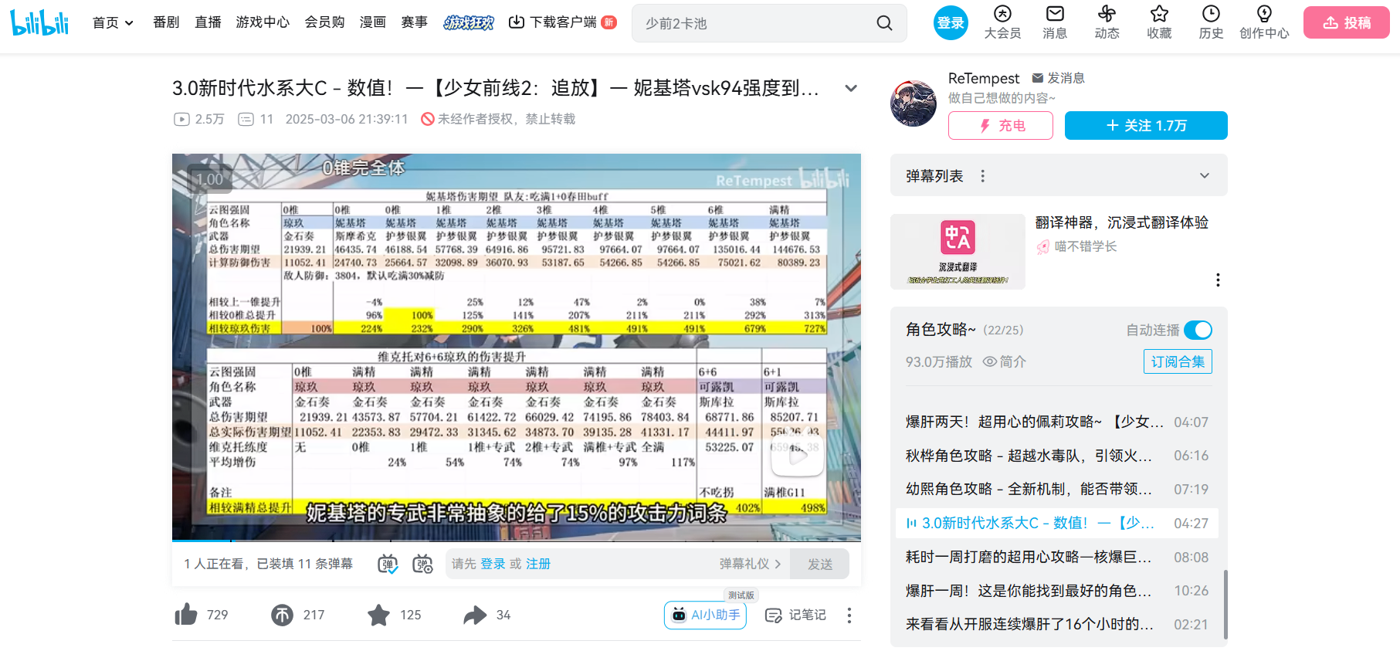Screen dimensions: 1400x651
Task: Expand the 弹幕列表 panel chevron
Action: click(x=1204, y=176)
